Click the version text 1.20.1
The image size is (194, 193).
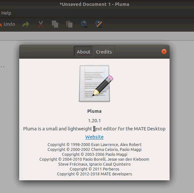94,121
